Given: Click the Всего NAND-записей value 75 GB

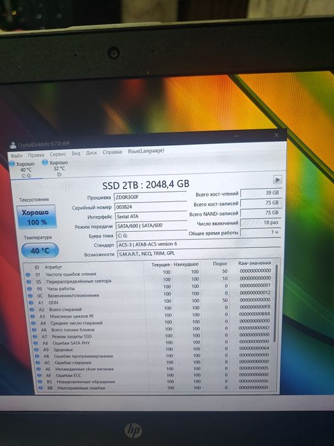Looking at the screenshot, I should [x=261, y=212].
